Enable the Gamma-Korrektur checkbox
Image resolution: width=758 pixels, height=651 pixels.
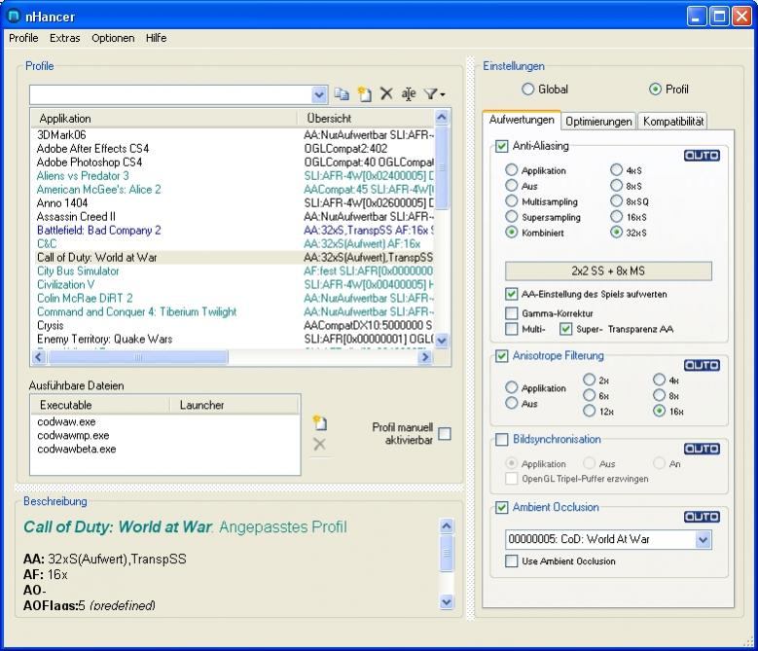pyautogui.click(x=511, y=313)
